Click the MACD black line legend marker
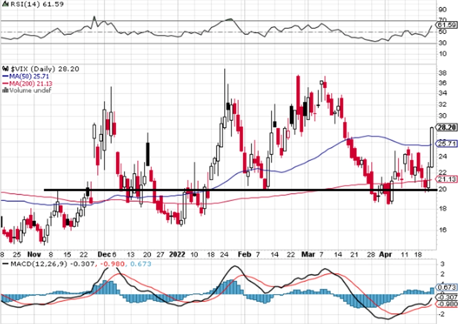The image size is (458, 324). coord(6,264)
